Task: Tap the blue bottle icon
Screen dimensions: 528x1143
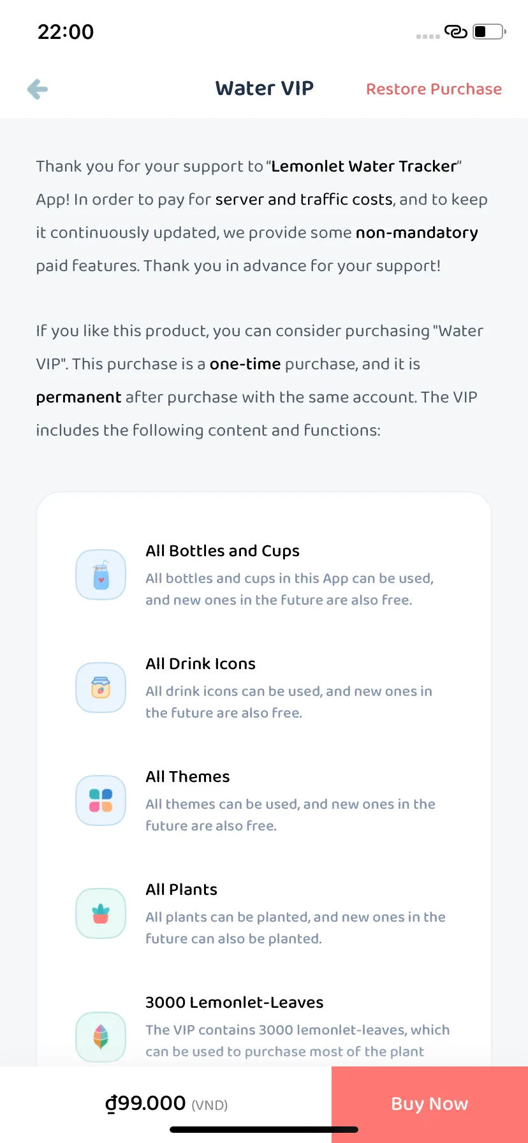Action: [x=101, y=575]
